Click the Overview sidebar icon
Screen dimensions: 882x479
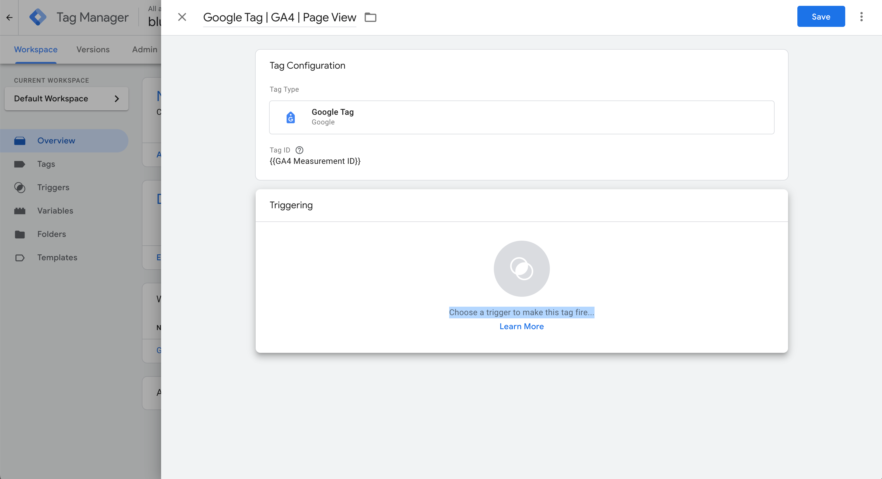coord(20,141)
